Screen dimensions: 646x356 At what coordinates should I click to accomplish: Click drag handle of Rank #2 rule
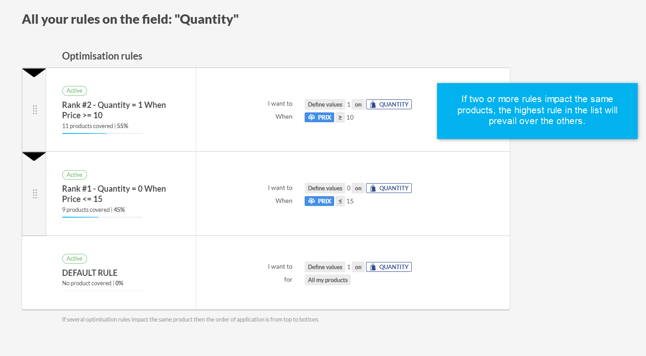35,110
